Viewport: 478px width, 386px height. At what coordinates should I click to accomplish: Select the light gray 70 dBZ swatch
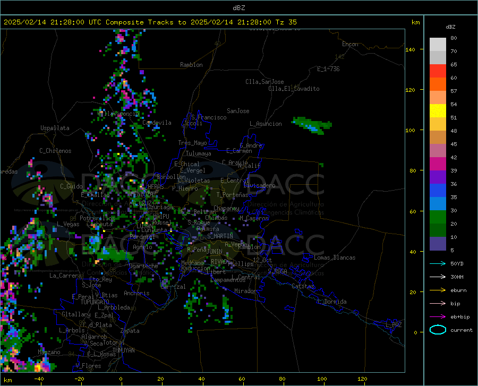438,44
